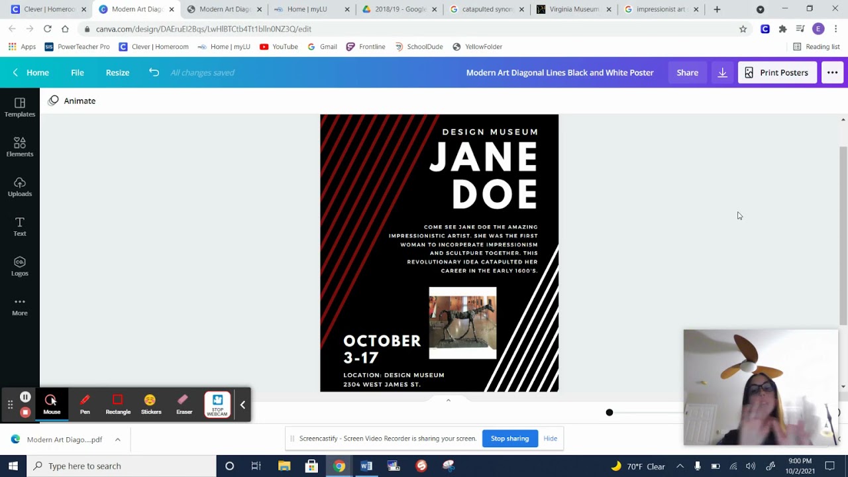Undo the last change in Canva
This screenshot has width=848, height=477.
pos(154,72)
